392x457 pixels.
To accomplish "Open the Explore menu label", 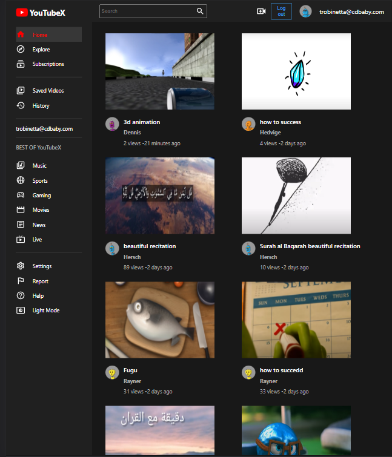I will pyautogui.click(x=41, y=50).
